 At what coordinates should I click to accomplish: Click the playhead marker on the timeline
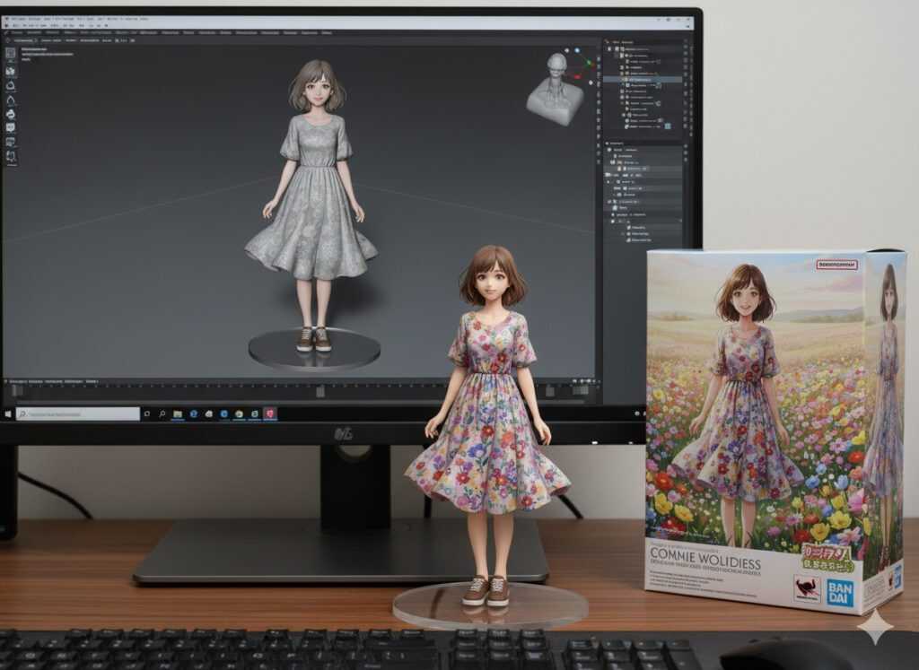point(320,392)
